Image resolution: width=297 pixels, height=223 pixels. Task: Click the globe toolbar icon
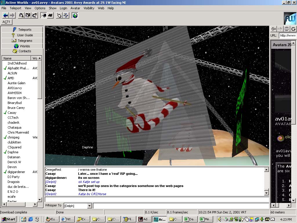pos(75,15)
